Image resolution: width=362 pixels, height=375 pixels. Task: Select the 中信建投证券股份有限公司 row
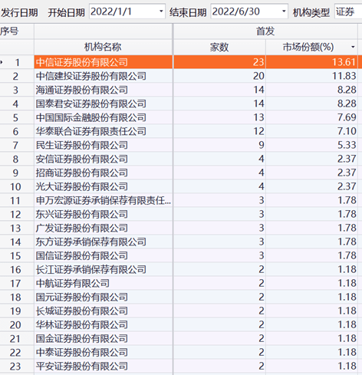coord(181,76)
